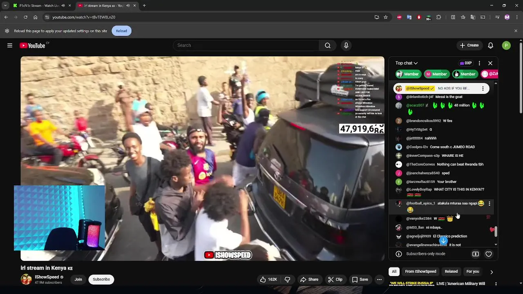Click the live chat scrollbar thumb
The image size is (523, 294).
point(496,232)
